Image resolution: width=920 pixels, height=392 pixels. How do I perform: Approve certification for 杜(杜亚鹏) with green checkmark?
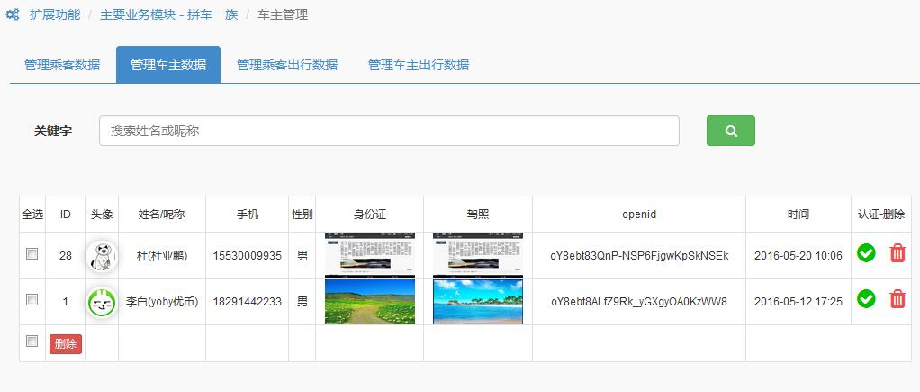(x=866, y=253)
